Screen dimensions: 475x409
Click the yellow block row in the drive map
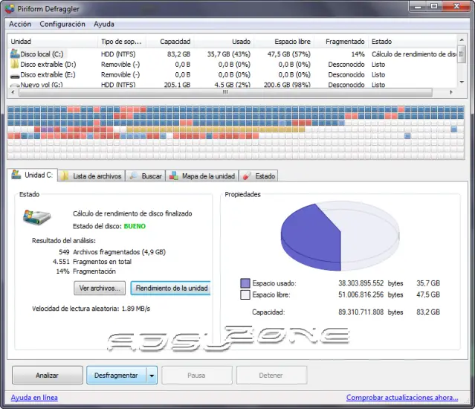(216, 129)
